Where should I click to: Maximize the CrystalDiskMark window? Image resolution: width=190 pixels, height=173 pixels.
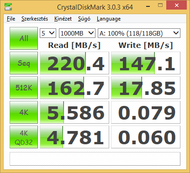160,5
